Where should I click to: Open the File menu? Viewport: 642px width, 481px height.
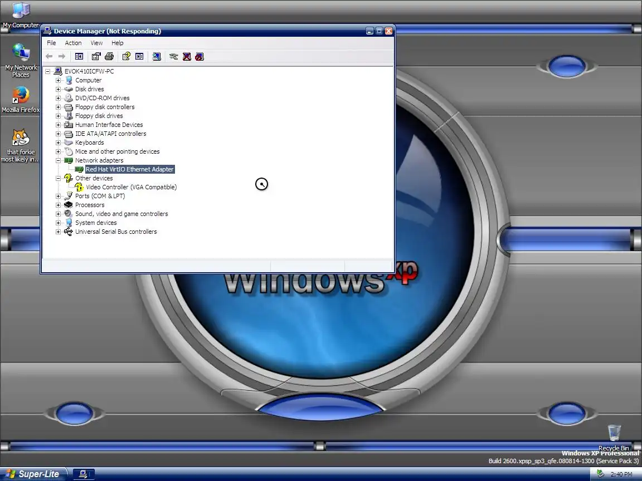(x=52, y=43)
